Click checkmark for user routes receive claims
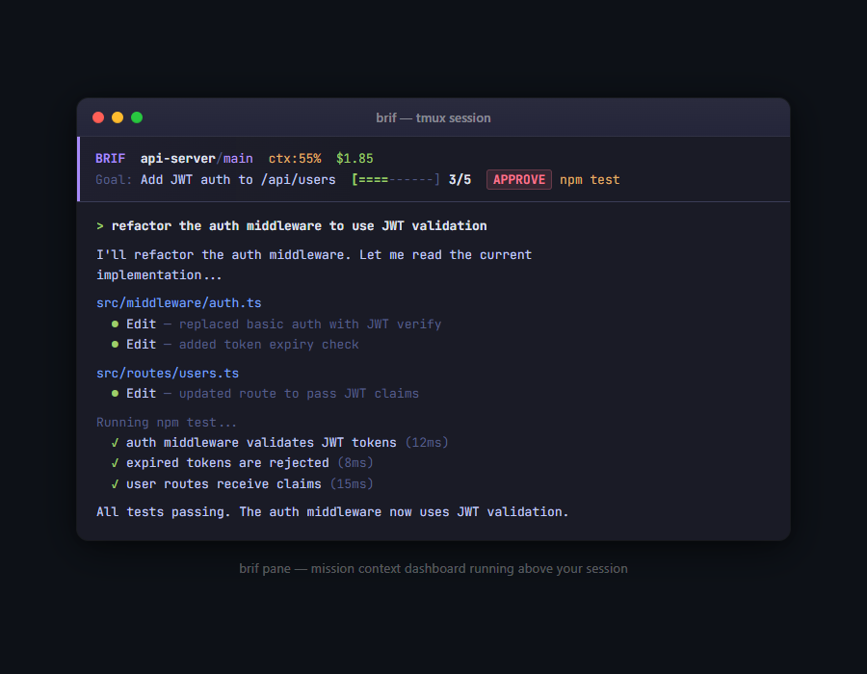This screenshot has width=867, height=674. click(115, 484)
